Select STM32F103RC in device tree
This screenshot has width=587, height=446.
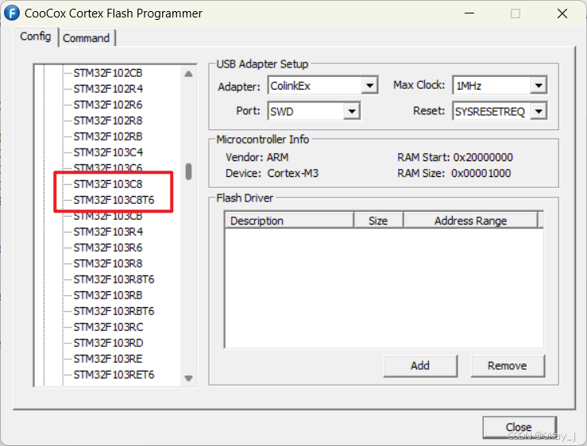pos(108,328)
